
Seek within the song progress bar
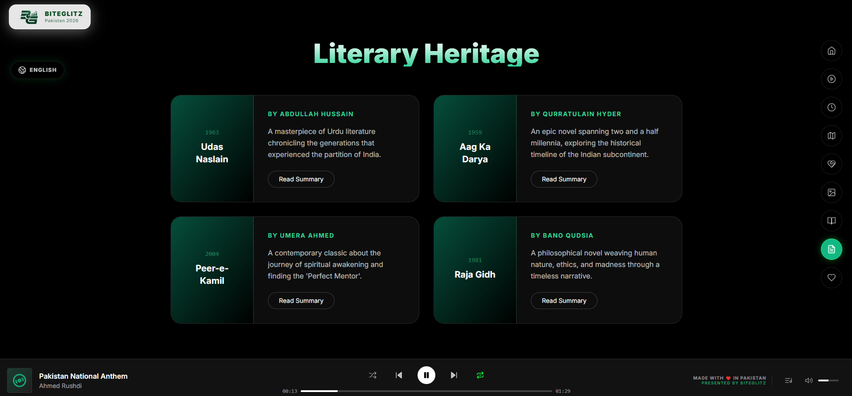point(426,391)
